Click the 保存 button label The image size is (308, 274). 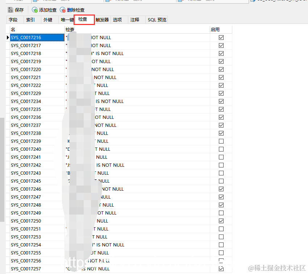pyautogui.click(x=19, y=10)
